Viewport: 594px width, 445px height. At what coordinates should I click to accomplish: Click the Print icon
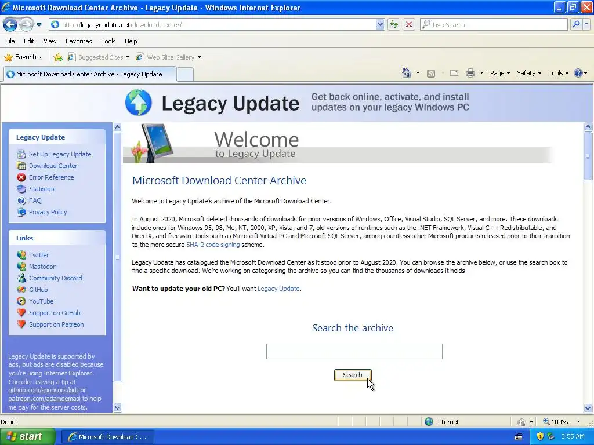click(470, 73)
